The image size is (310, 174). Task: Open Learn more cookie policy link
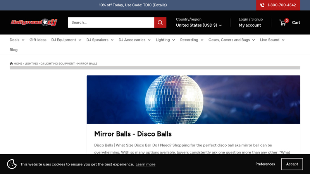tap(146, 164)
